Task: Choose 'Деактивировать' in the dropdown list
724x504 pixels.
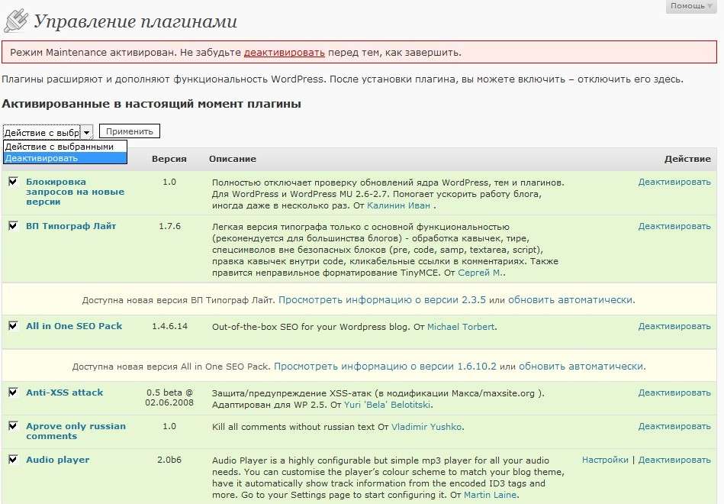Action: (x=65, y=158)
